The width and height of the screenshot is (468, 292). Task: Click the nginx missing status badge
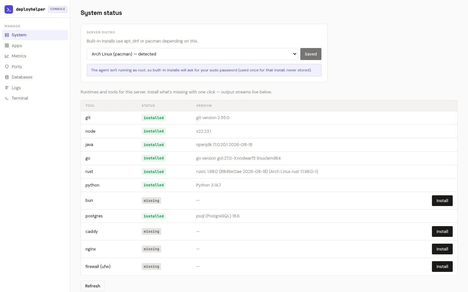[151, 249]
